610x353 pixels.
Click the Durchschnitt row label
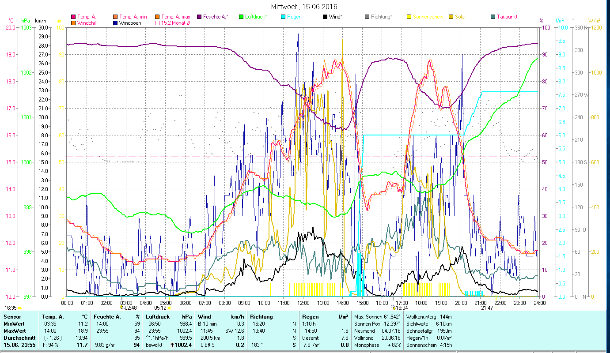[x=19, y=338]
